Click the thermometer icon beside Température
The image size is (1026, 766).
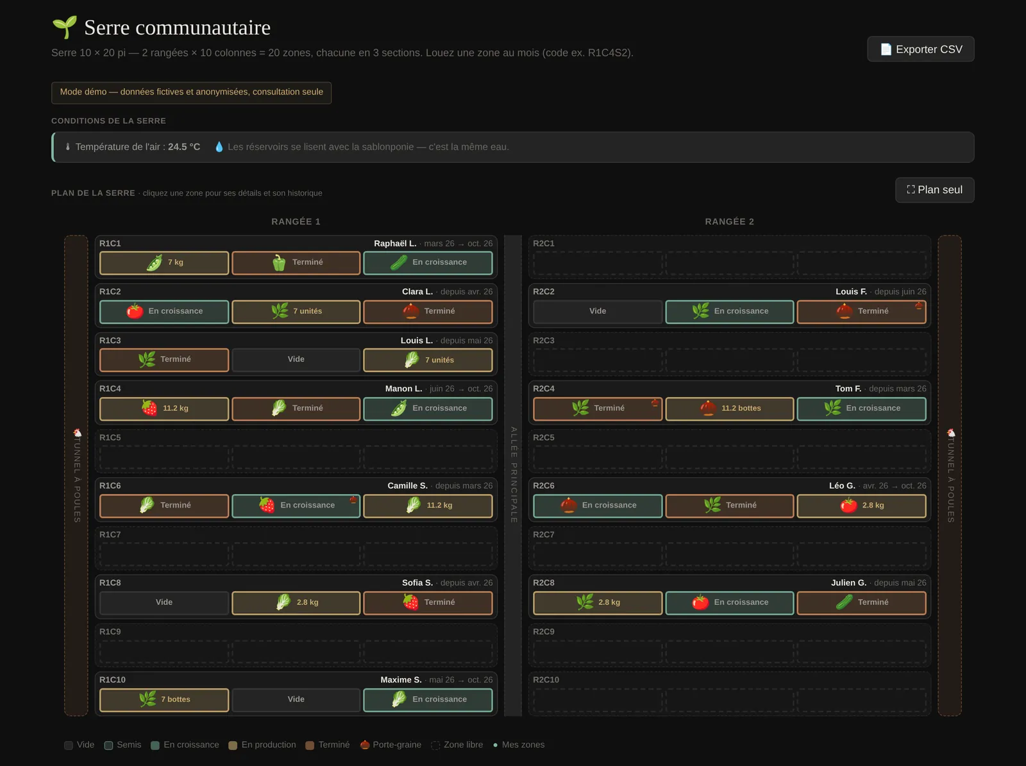[68, 147]
